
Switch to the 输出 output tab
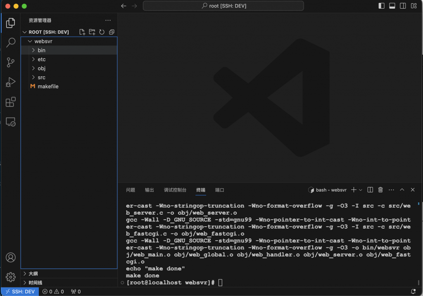point(150,190)
